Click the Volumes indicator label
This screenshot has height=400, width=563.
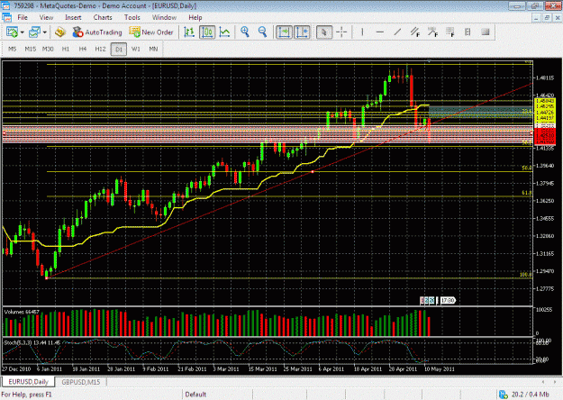coord(22,312)
